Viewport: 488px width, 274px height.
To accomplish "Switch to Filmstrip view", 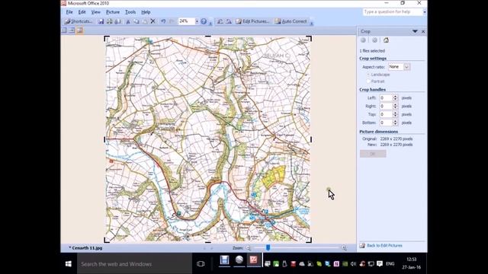I will (72, 30).
